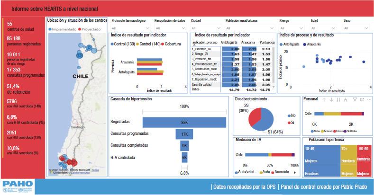Open focus mode on Personal chart
Screen dimensions: 374x195
click(x=361, y=99)
